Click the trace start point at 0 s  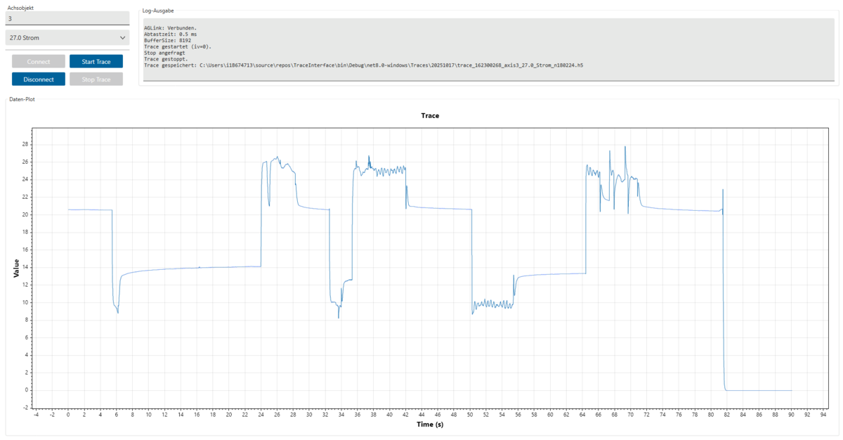coord(69,209)
